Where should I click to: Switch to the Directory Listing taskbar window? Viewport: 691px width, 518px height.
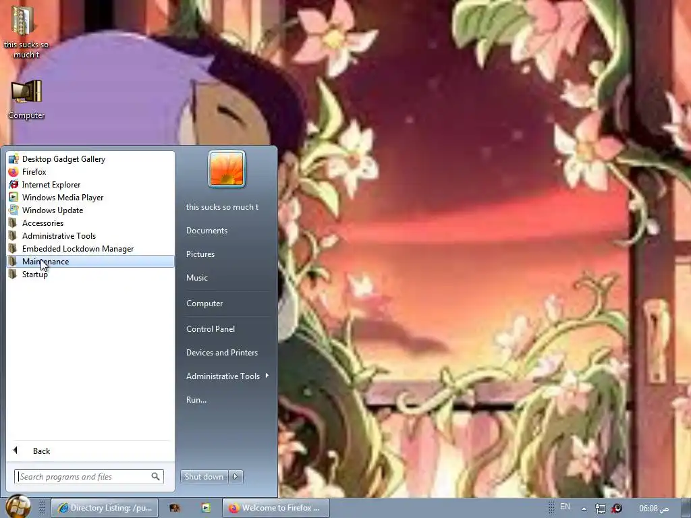click(105, 508)
